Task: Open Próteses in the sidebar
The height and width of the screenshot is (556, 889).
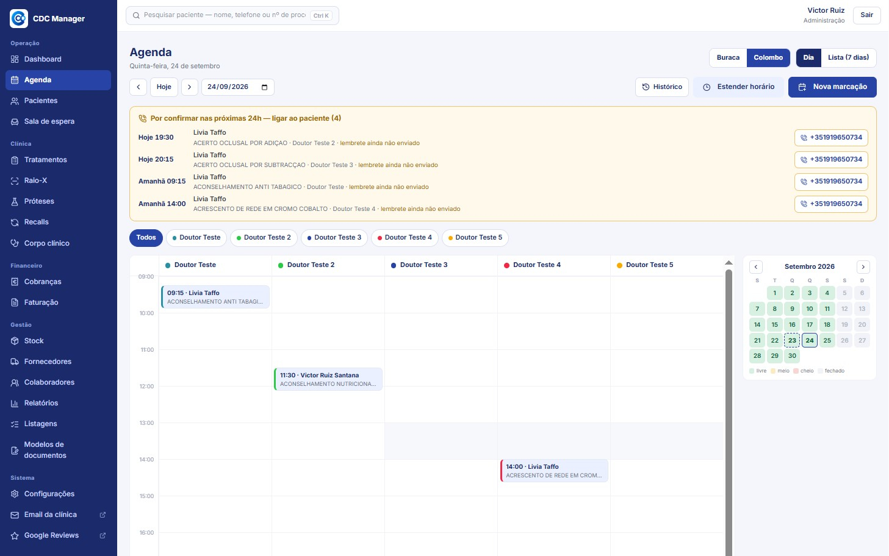Action: [x=59, y=201]
